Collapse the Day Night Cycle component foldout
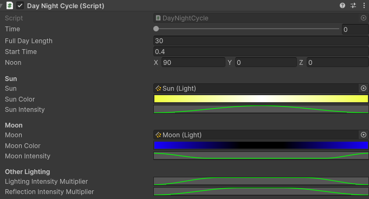This screenshot has height=199, width=369. coord(1,5)
